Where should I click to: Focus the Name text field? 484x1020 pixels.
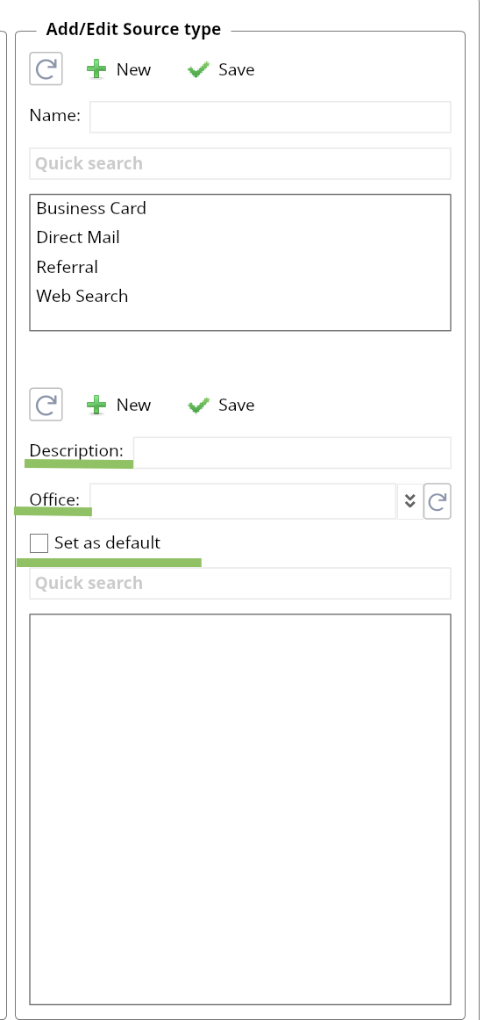click(x=270, y=117)
